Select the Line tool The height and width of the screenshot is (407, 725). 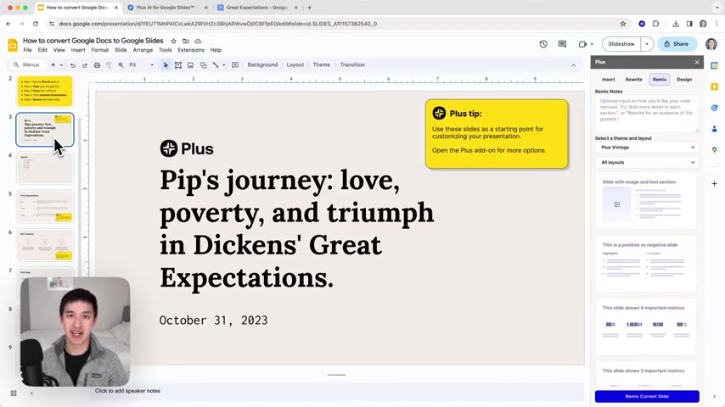[x=216, y=65]
